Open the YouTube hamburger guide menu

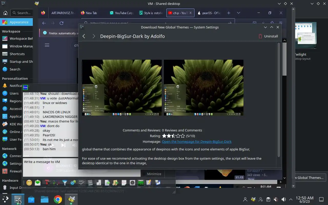47,45
